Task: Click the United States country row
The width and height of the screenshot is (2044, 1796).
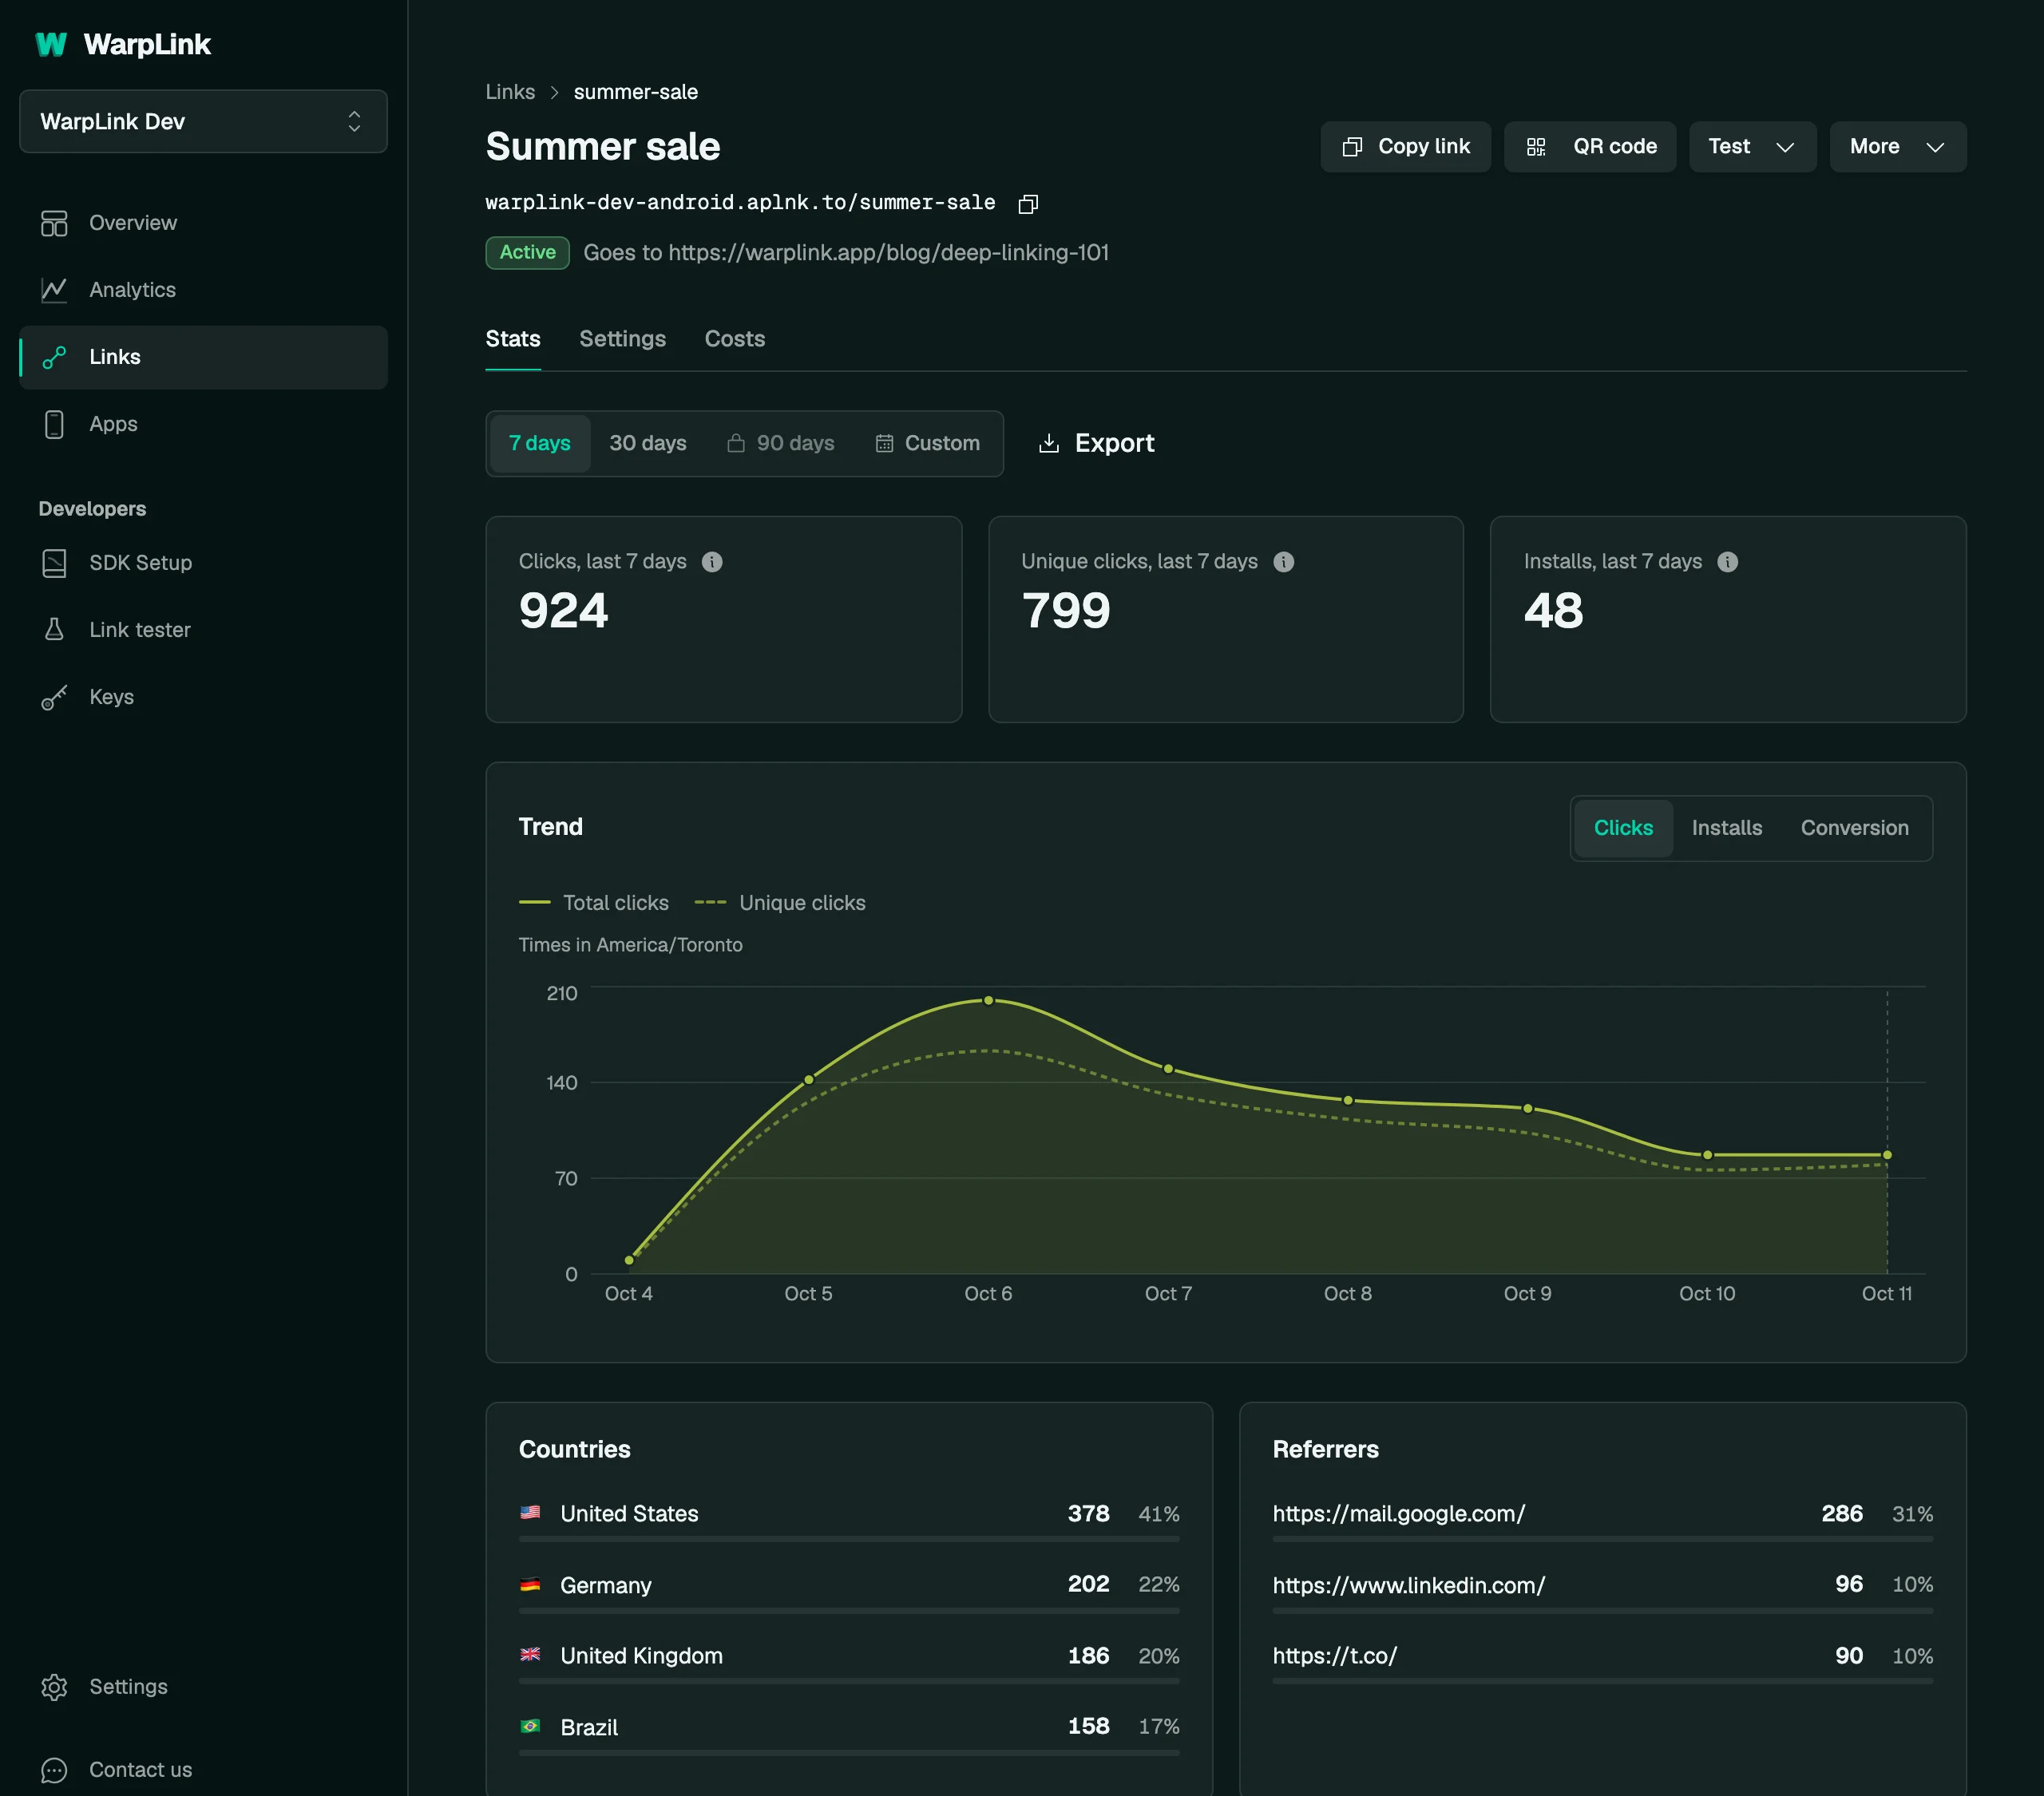Action: coord(849,1519)
